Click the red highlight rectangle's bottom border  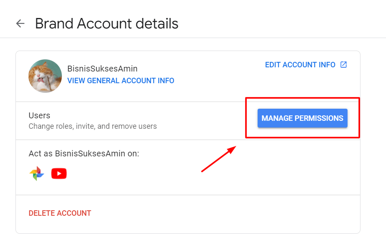pos(302,137)
